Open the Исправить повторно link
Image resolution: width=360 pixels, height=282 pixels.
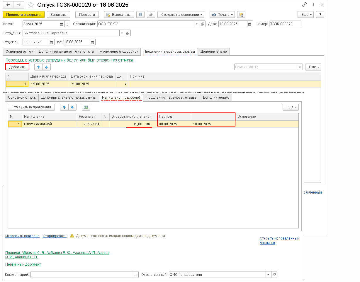pos(22,236)
